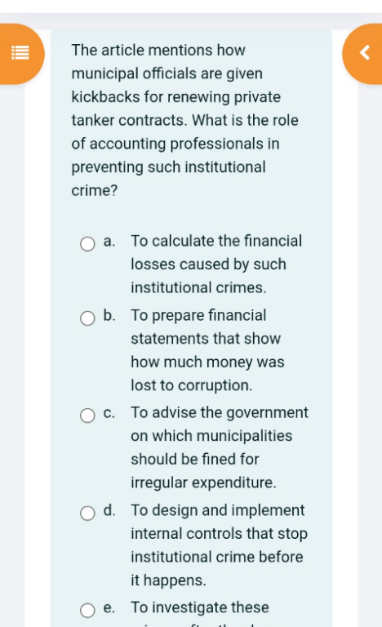Click the 'c.' option letter label
This screenshot has height=627, width=382.
pos(109,413)
